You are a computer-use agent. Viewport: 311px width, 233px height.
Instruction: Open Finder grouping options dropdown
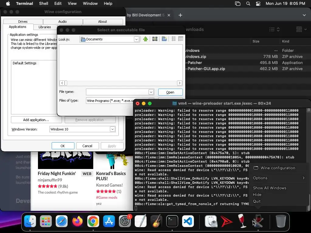[x=301, y=29]
